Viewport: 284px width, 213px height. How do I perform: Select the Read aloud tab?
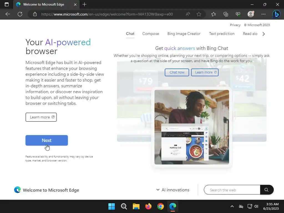250,34
